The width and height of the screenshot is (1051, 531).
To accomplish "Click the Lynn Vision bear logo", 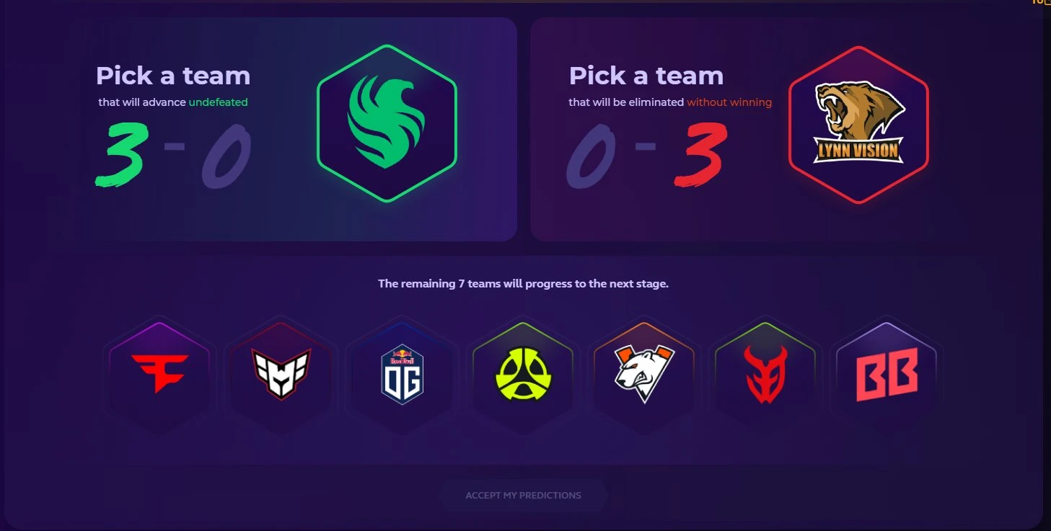I will (x=858, y=125).
